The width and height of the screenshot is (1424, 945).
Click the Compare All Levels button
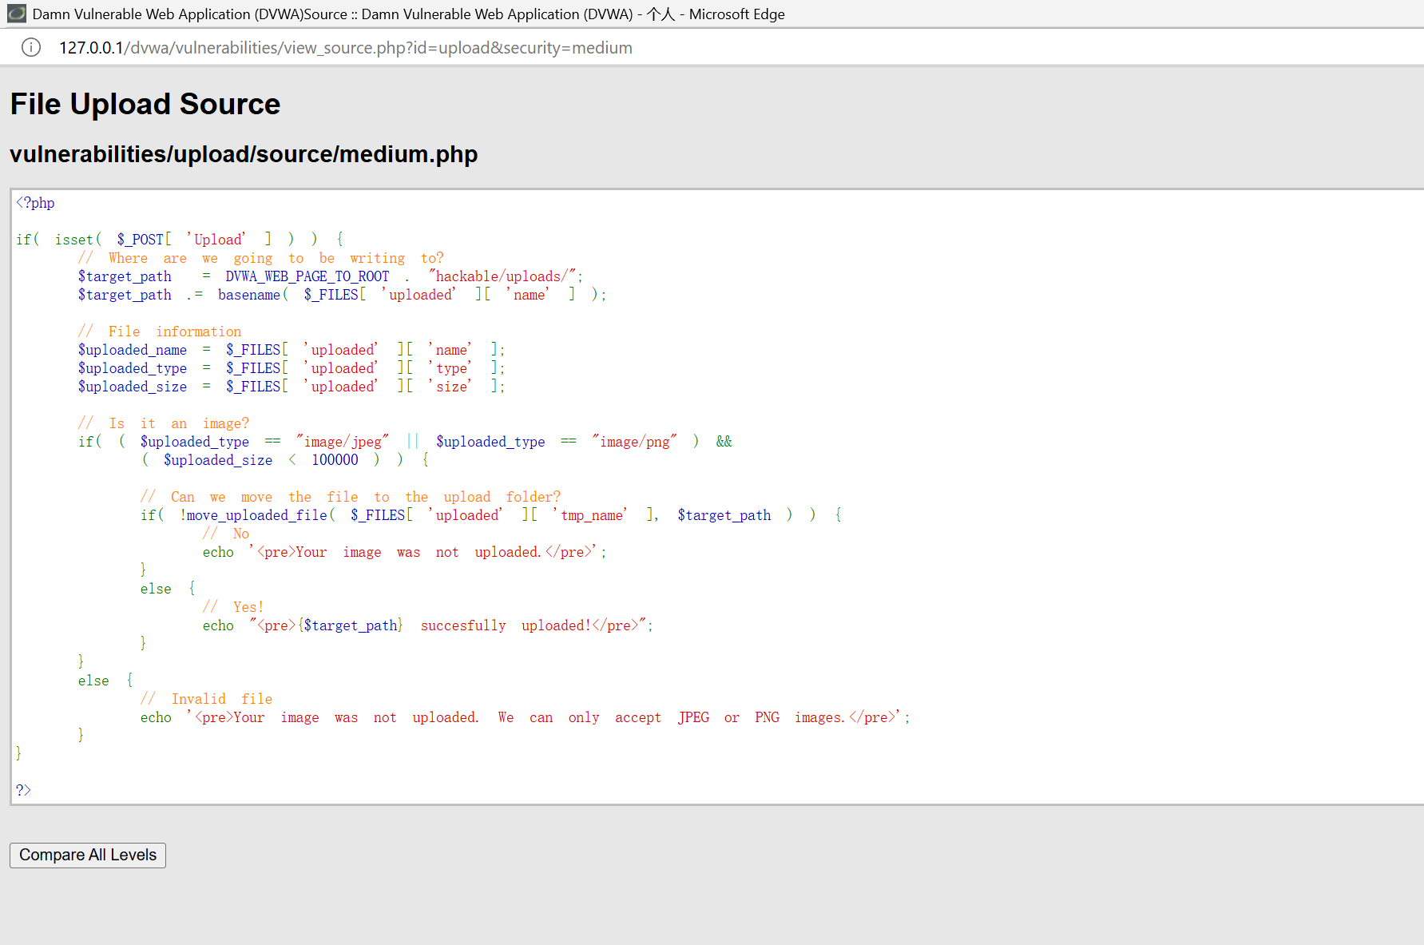[88, 855]
